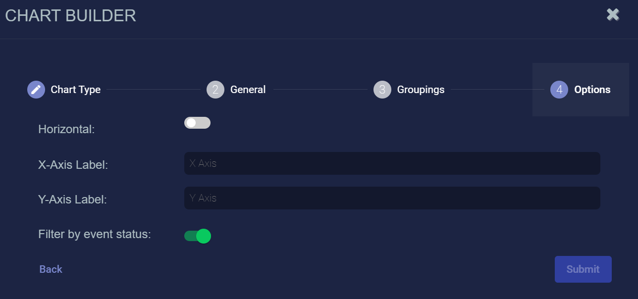Click the step 4 circle icon
638x299 pixels.
point(559,90)
